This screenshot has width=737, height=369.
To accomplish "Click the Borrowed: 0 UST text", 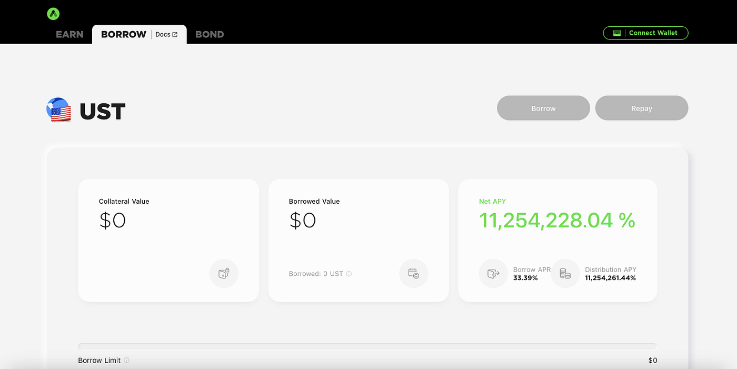I will coord(316,274).
